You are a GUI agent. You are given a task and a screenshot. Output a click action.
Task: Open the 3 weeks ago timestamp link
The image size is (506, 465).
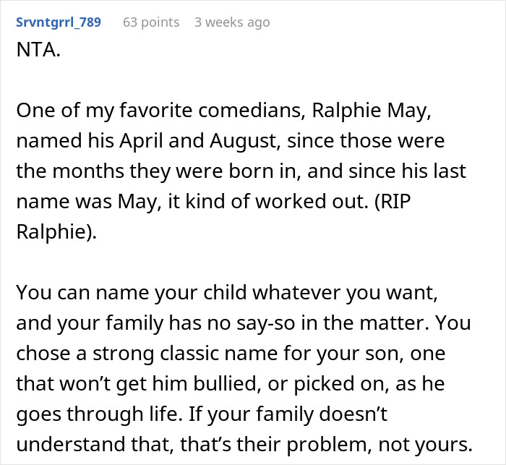[x=232, y=22]
